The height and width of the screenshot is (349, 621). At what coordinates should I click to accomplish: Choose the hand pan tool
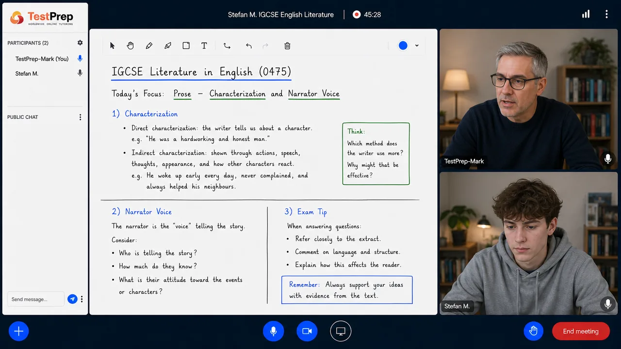coord(131,46)
